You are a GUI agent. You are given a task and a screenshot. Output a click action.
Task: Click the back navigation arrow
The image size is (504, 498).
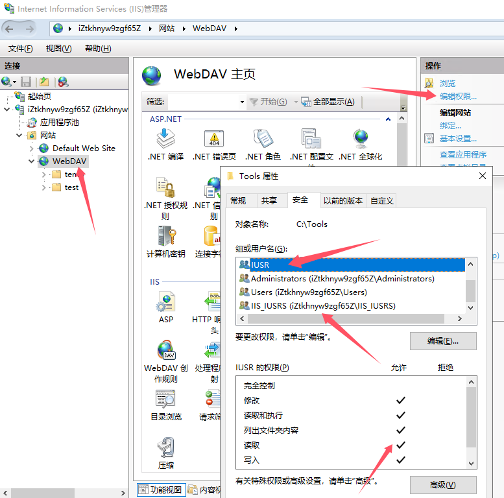[x=11, y=29]
